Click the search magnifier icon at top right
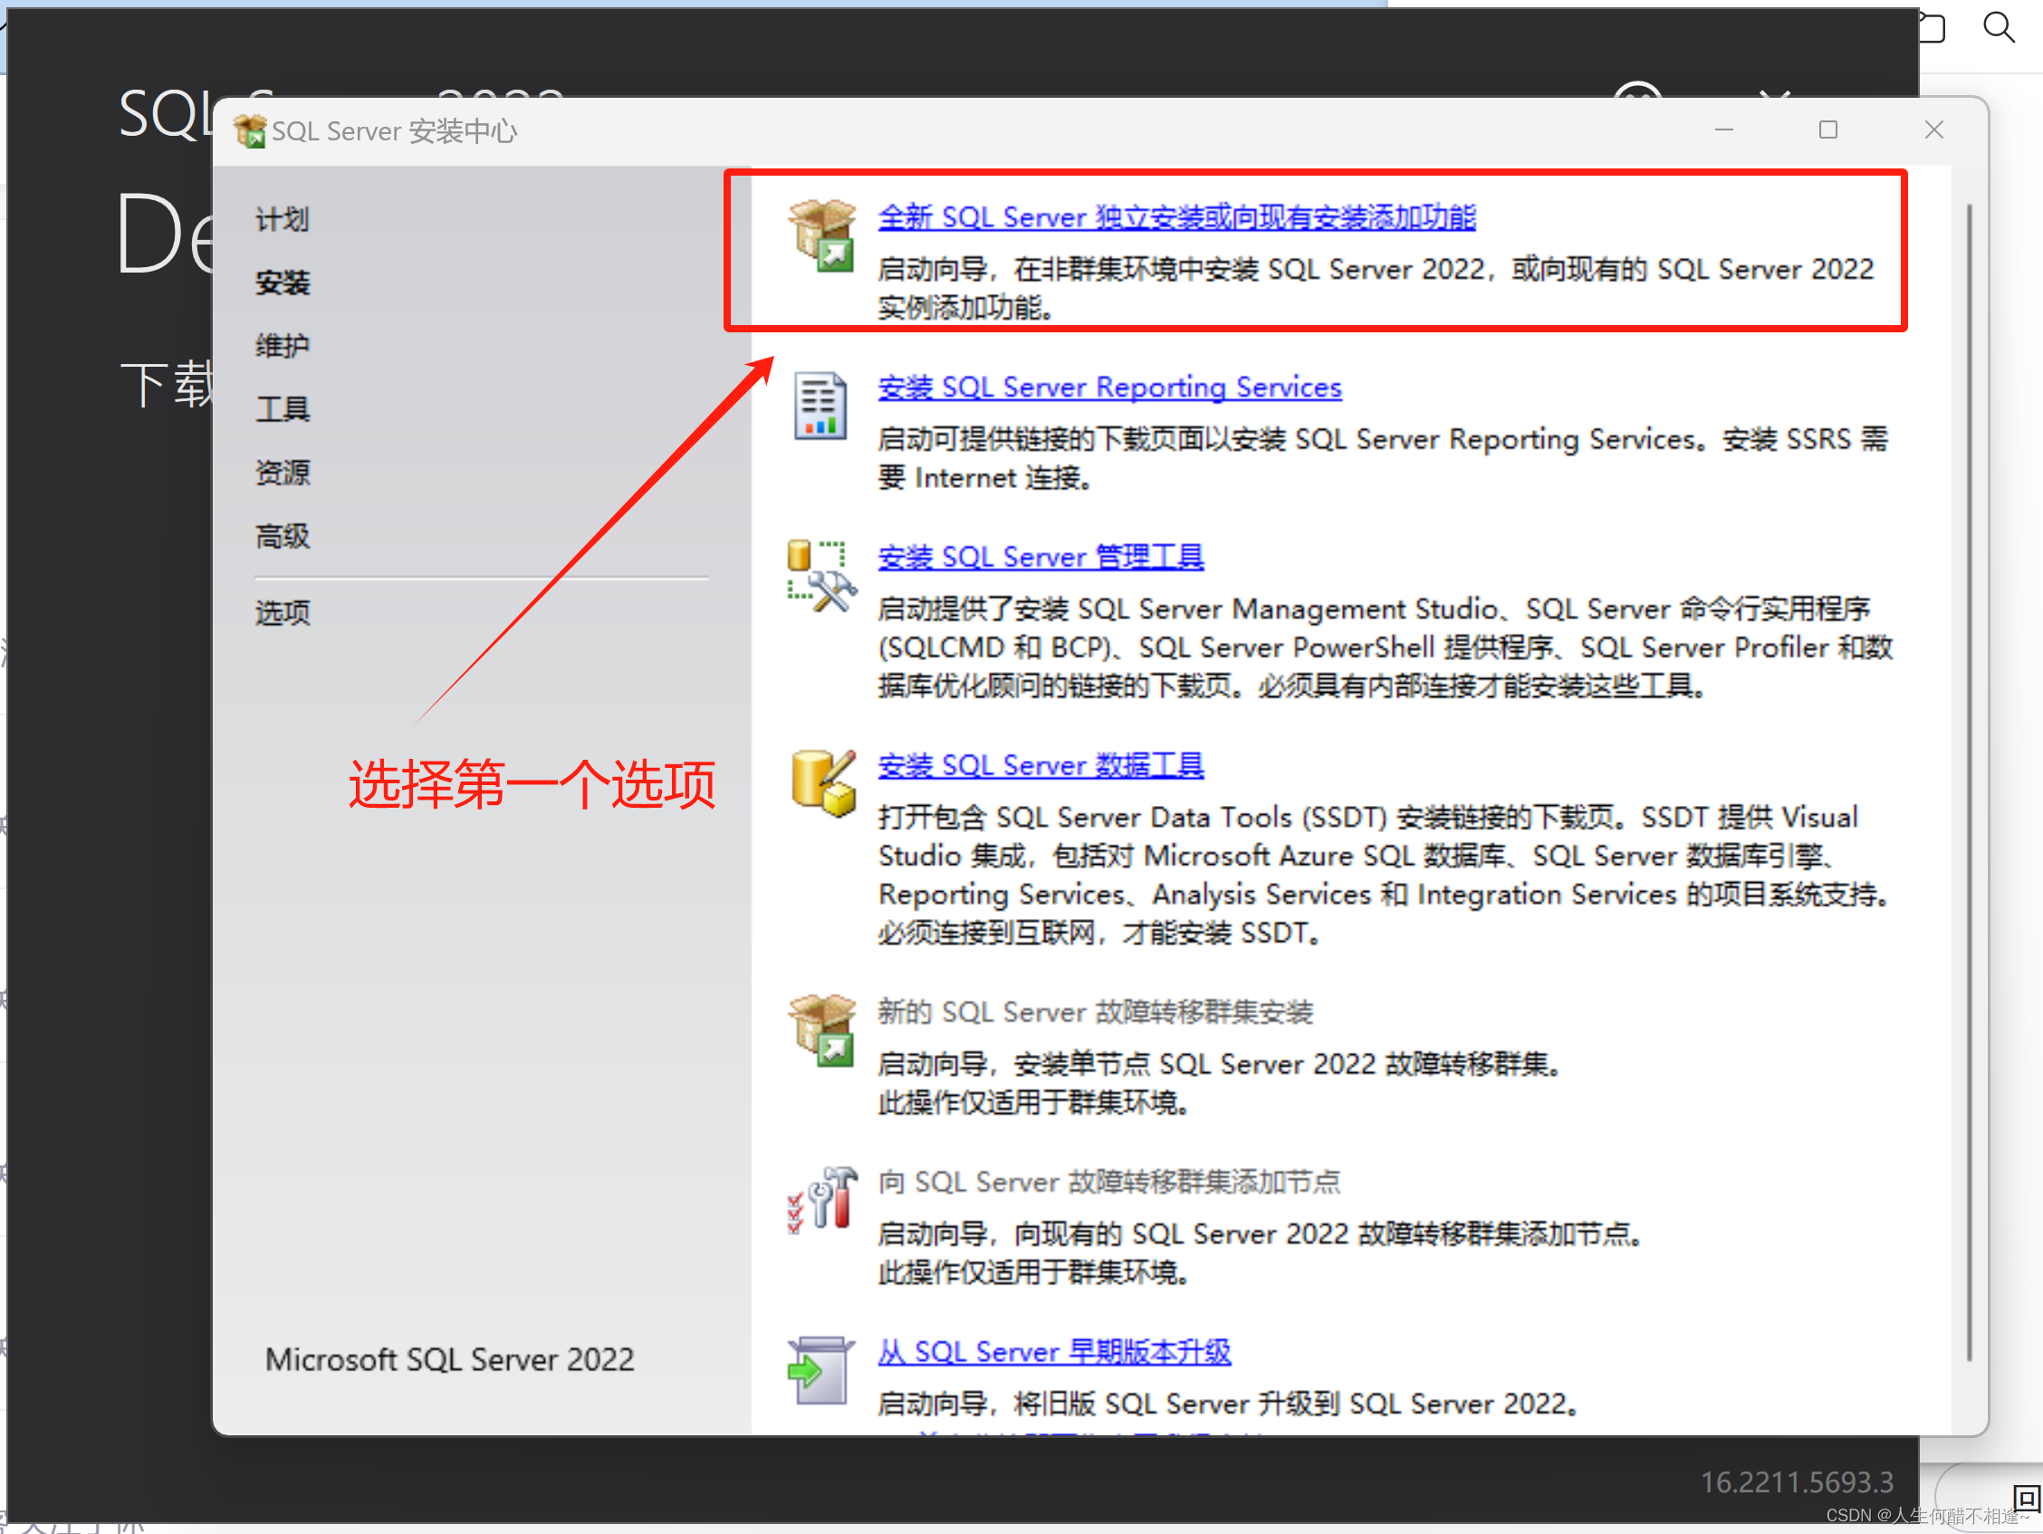The image size is (2043, 1534). (x=1999, y=28)
